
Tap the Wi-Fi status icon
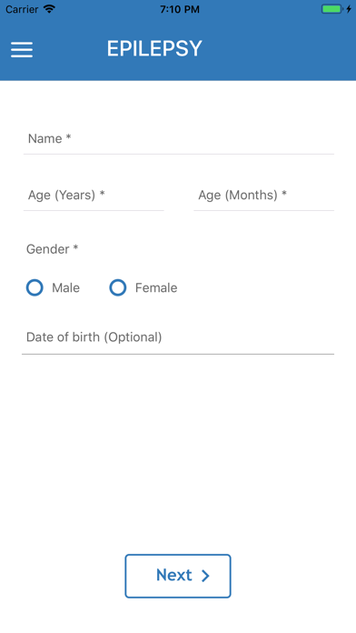pyautogui.click(x=49, y=9)
